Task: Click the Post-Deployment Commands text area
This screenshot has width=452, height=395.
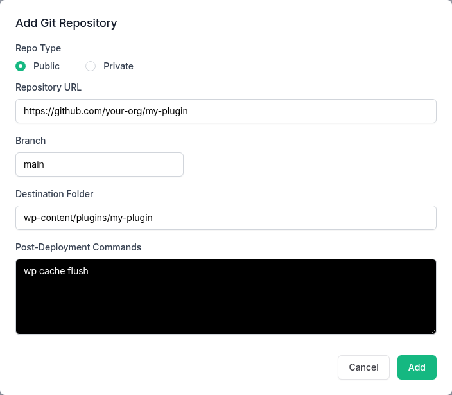Action: click(226, 297)
